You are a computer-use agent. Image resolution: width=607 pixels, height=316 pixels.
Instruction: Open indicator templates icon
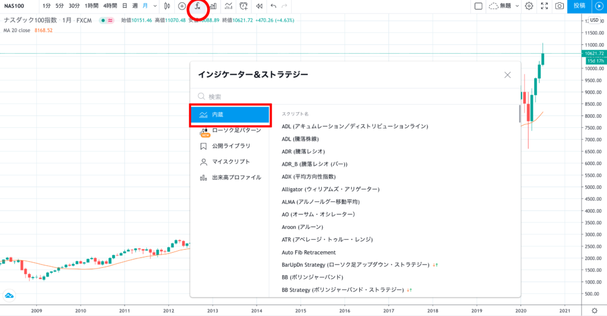tap(228, 7)
